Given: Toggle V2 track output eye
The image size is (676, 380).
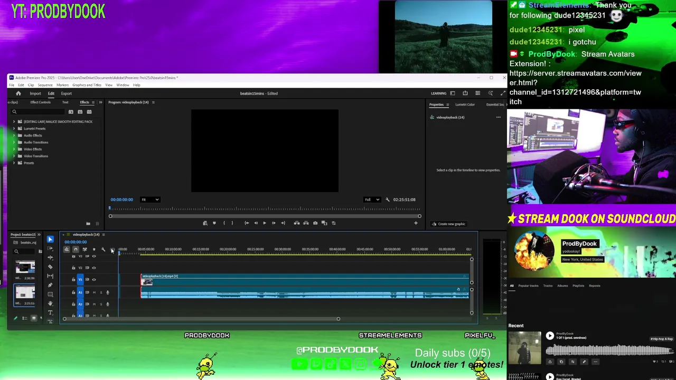Looking at the screenshot, I should coord(94,268).
